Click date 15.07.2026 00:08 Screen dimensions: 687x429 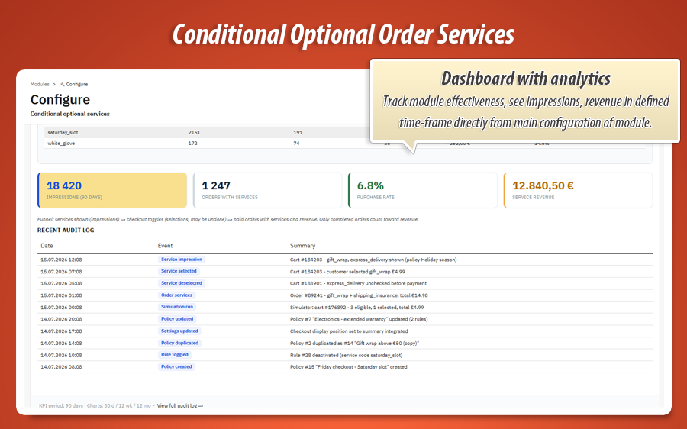61,308
